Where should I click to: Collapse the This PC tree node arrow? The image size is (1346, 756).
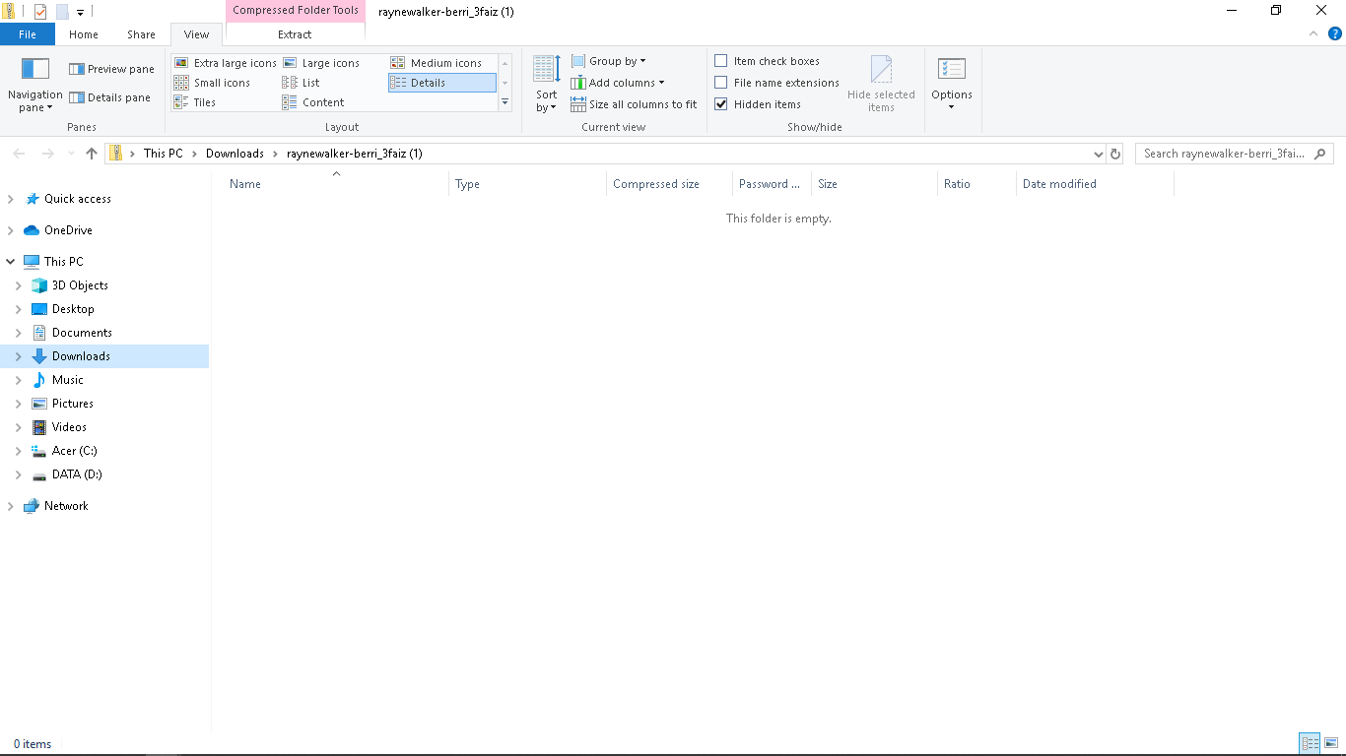pos(11,262)
